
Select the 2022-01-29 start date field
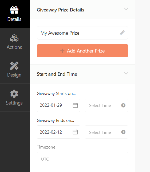[x=58, y=105]
